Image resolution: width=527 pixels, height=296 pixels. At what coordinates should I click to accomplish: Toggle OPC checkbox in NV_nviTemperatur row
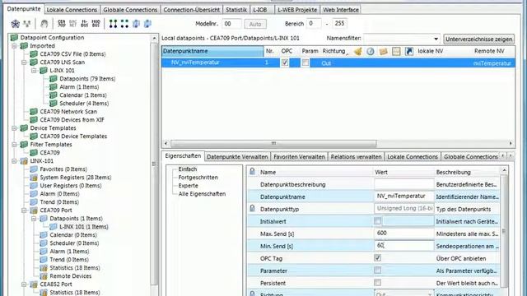coord(285,62)
